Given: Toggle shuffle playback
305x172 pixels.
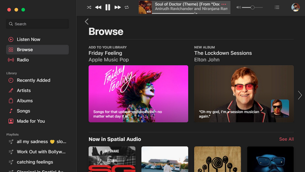Looking at the screenshot, I should coord(89,8).
